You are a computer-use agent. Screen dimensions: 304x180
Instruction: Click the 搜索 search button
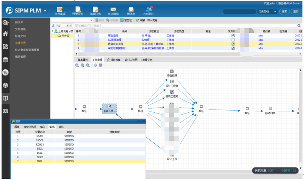[x=285, y=11]
